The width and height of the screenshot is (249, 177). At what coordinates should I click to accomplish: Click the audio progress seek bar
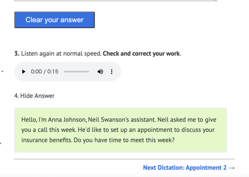tap(76, 72)
